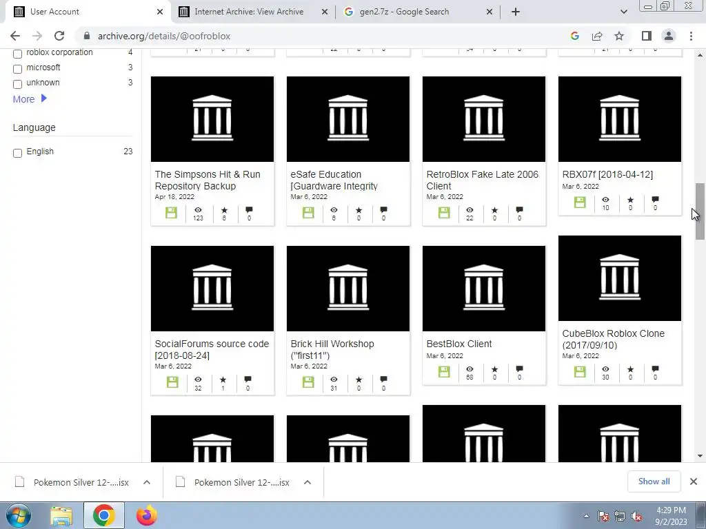Open options for second Pokemon Silver download
This screenshot has width=706, height=529.
307,482
